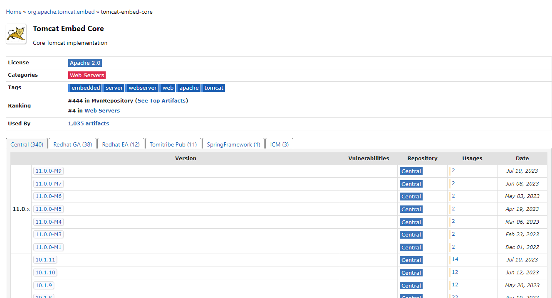Screen dimensions: 552x298
Task: Click the Jul 10, 2023 date for 11.0.0-M9
Action: click(522, 171)
